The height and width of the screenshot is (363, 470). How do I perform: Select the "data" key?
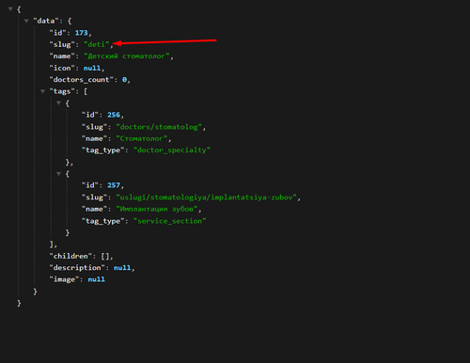coord(46,21)
